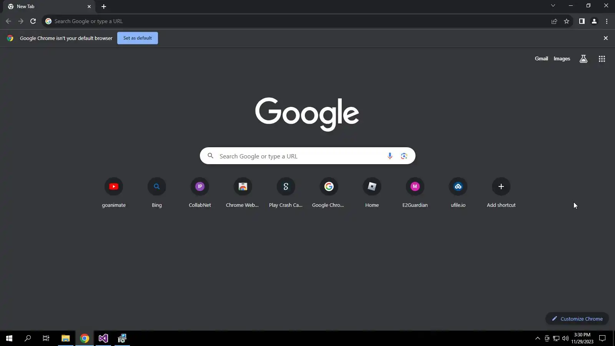615x346 pixels.
Task: Open the Chrome profile menu
Action: click(594, 21)
